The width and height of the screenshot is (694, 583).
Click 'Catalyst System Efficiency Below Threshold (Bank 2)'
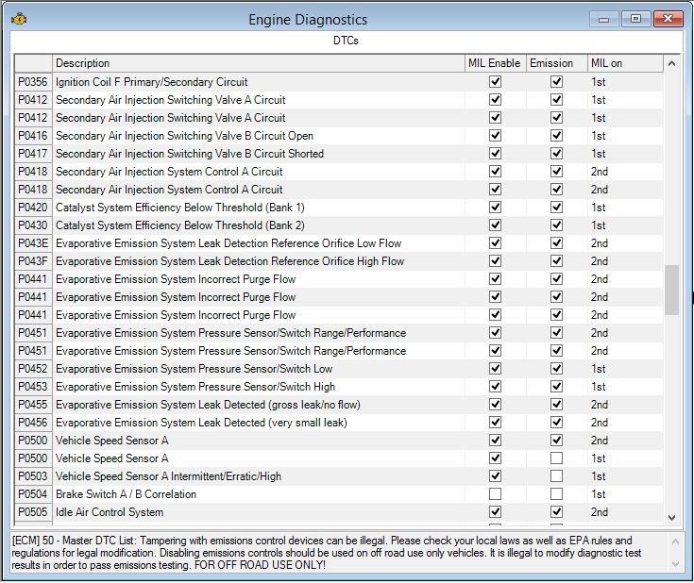(x=180, y=225)
